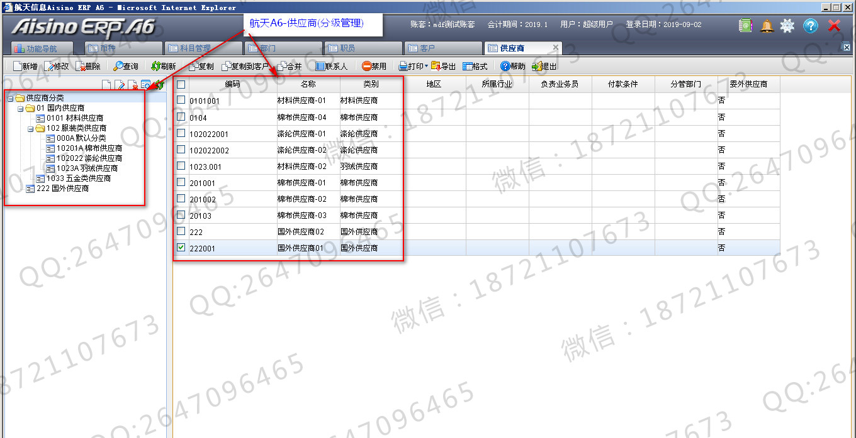Viewport: 856px width, 438px height.
Task: Collapse the 供应商分类 root tree node
Action: pyautogui.click(x=11, y=98)
